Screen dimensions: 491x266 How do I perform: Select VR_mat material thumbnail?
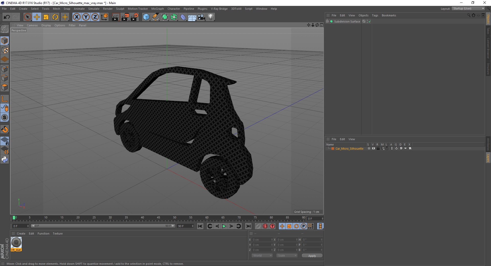point(16,244)
